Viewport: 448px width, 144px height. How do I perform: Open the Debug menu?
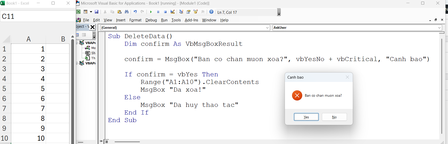pos(151,20)
